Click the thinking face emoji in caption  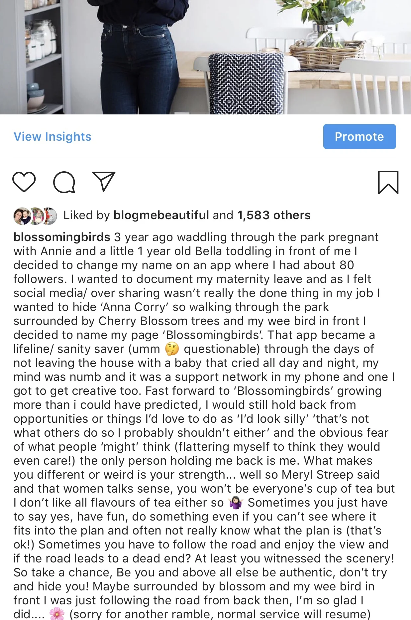(172, 349)
